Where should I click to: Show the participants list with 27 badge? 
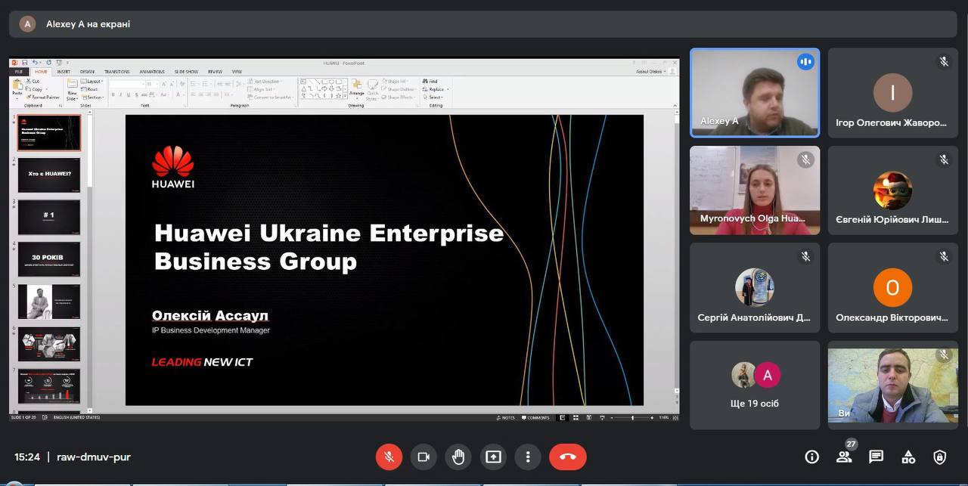(844, 456)
